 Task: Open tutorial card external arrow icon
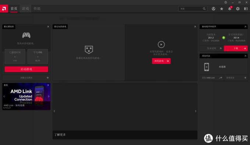[x=48, y=85]
